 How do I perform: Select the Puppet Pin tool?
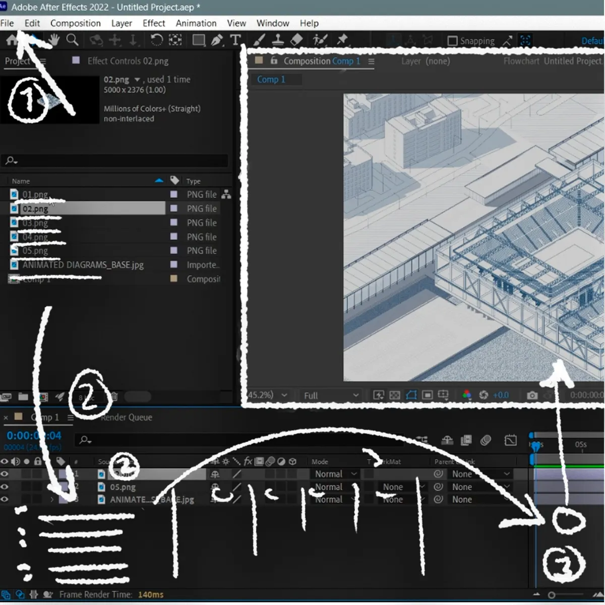(x=342, y=39)
